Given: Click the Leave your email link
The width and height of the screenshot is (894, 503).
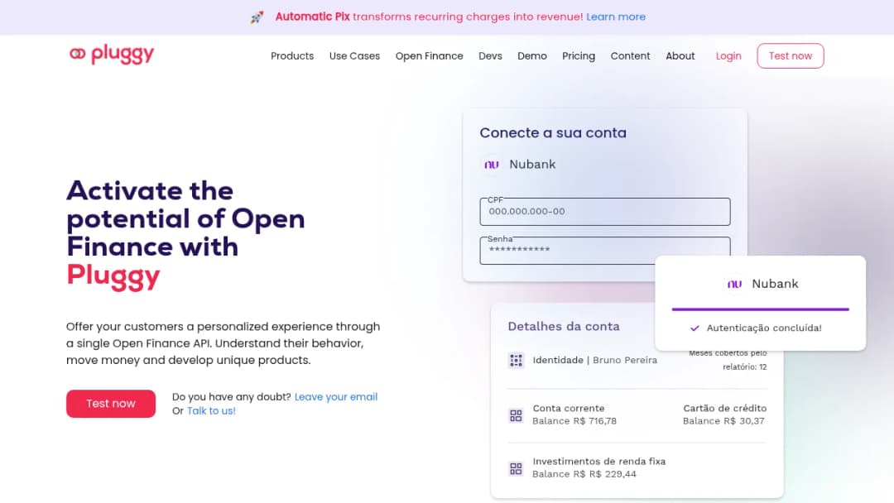Looking at the screenshot, I should pos(336,397).
